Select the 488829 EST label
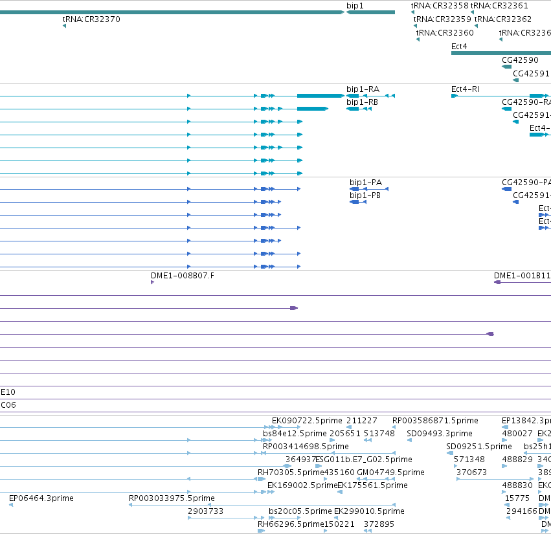 click(517, 460)
